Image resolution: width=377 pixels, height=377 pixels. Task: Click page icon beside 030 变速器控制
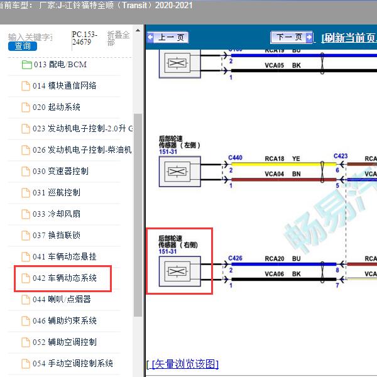coord(26,172)
